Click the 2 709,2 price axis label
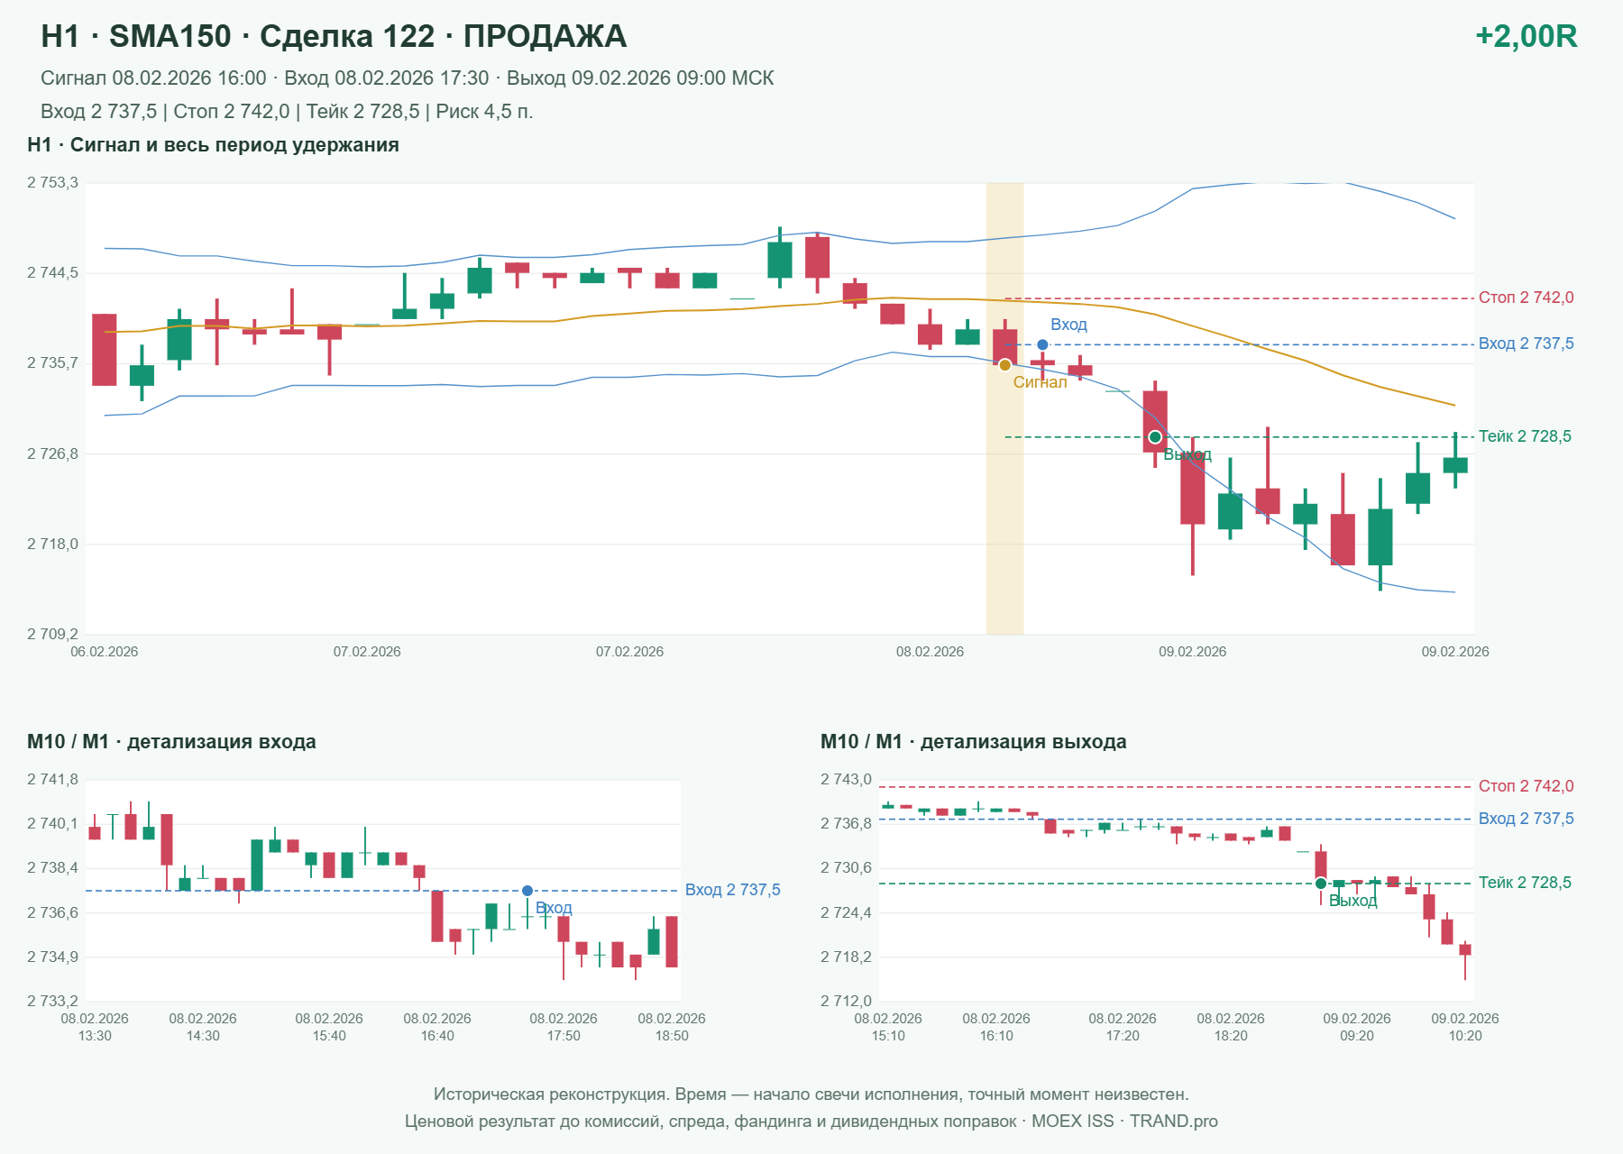This screenshot has height=1154, width=1623. [52, 634]
